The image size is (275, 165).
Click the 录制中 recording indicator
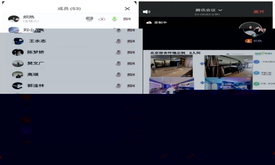pos(156,22)
